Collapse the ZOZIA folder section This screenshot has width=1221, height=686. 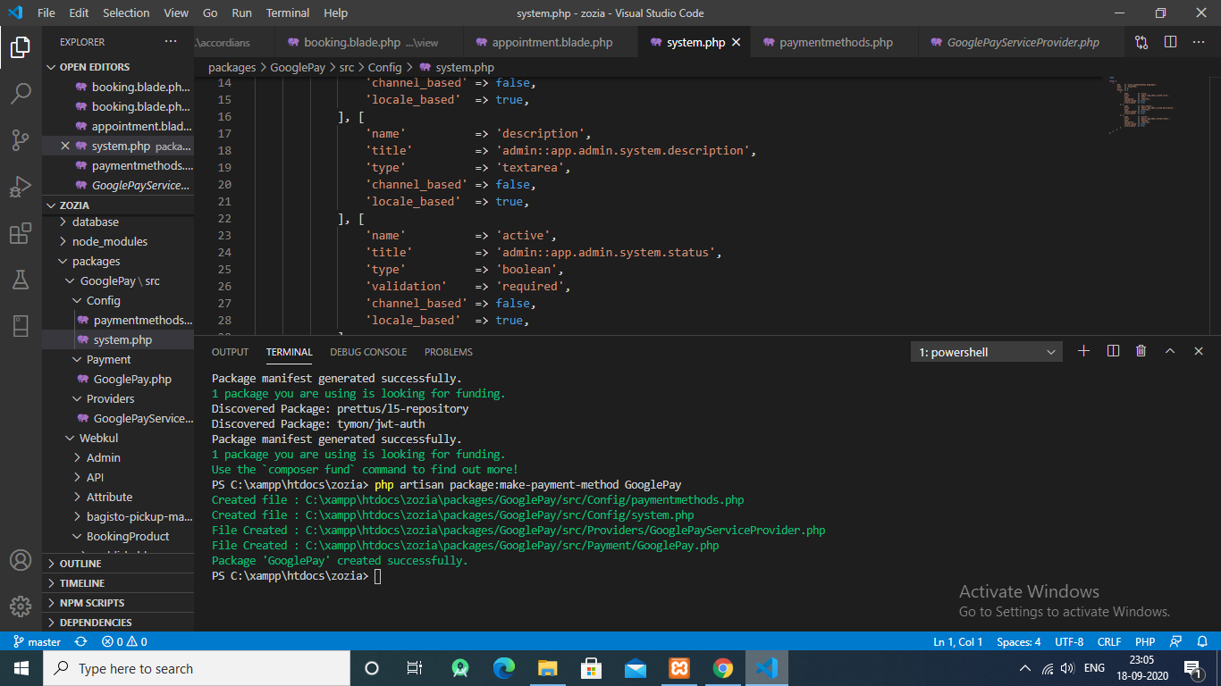click(118, 205)
